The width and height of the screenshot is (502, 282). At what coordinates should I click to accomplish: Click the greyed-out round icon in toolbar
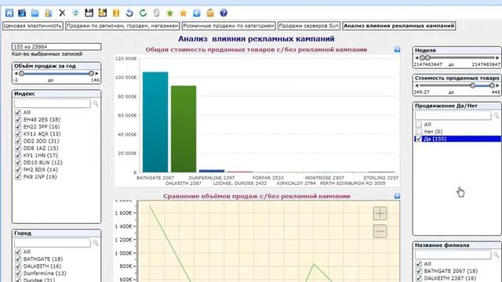[156, 13]
